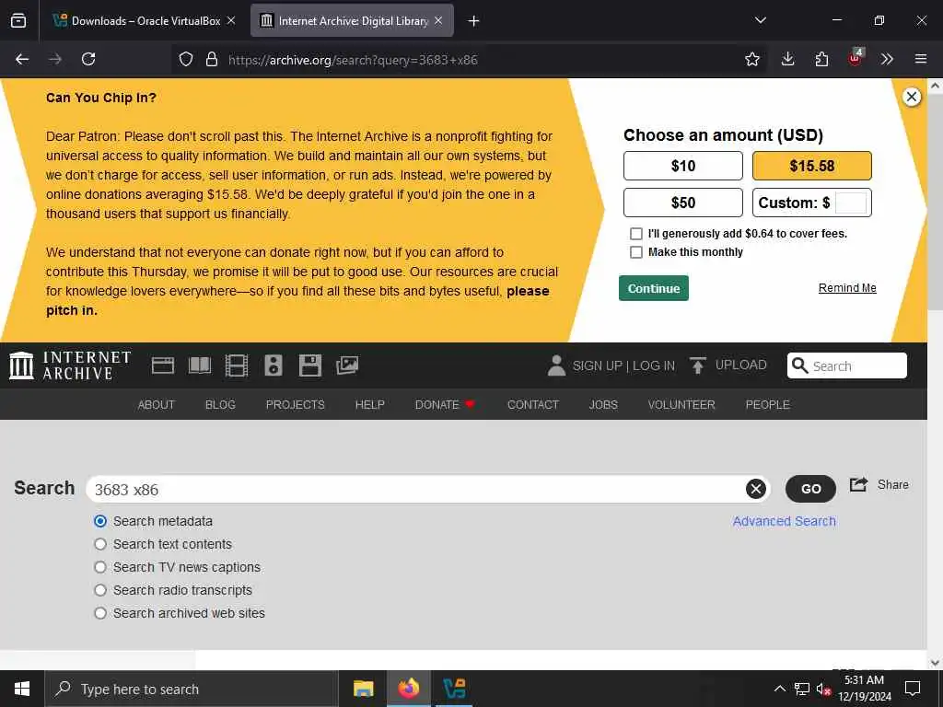Select the $50 donation amount
943x707 pixels.
[x=683, y=203]
